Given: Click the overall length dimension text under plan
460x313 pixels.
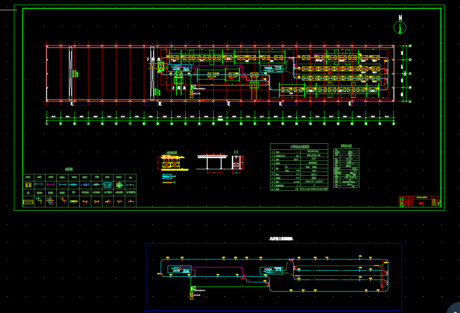Looking at the screenshot, I should [x=220, y=120].
